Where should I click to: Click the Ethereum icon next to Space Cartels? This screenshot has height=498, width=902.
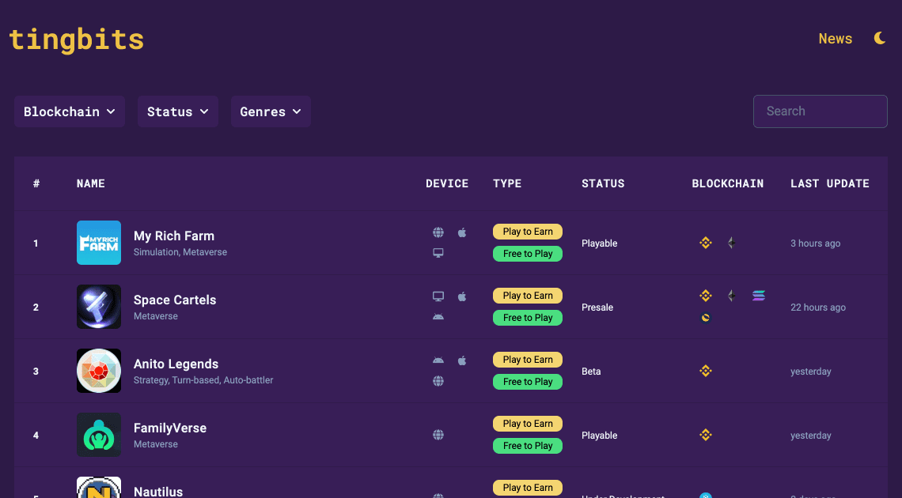pyautogui.click(x=730, y=295)
